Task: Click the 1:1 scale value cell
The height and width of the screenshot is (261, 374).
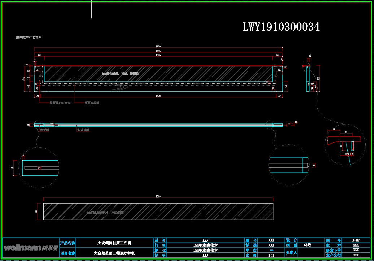Action: tap(271, 255)
